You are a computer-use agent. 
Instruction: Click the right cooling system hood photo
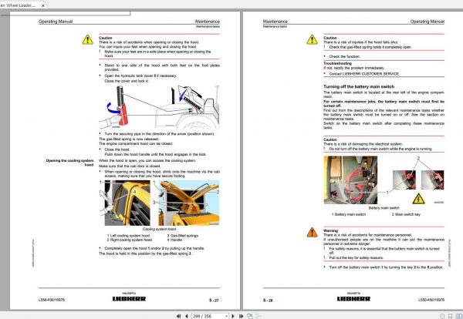pos(189,203)
